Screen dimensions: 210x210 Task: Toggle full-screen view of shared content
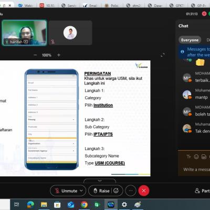(x=162, y=55)
